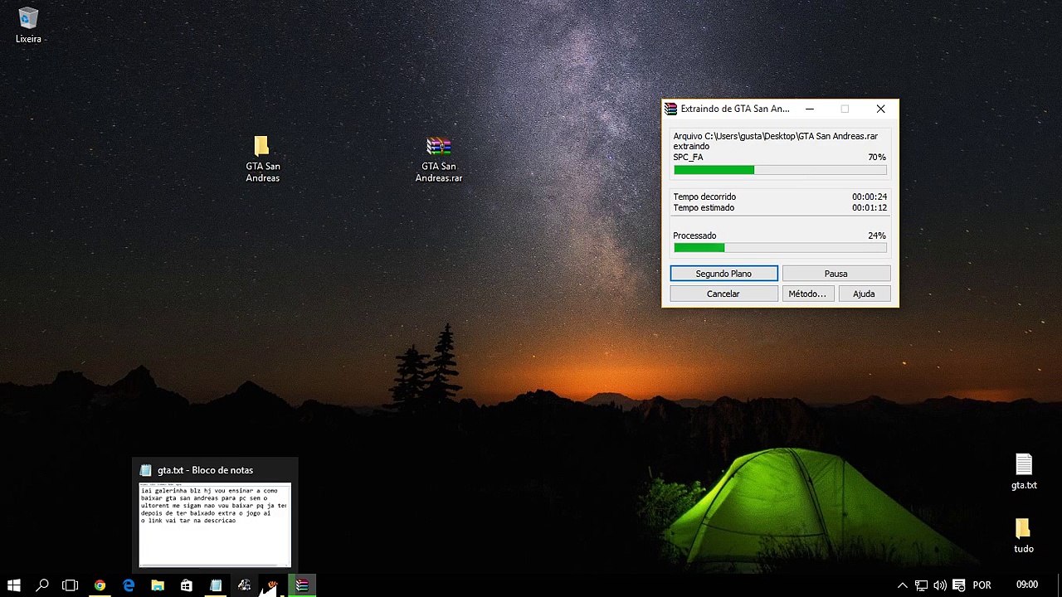The height and width of the screenshot is (597, 1062).
Task: Open the Microsoft Store taskbar icon
Action: coord(187,585)
